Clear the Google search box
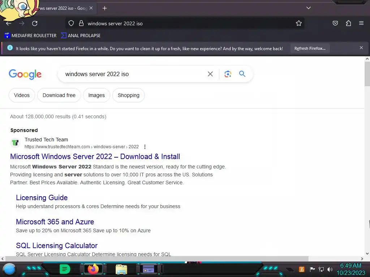The width and height of the screenshot is (370, 277). click(210, 74)
